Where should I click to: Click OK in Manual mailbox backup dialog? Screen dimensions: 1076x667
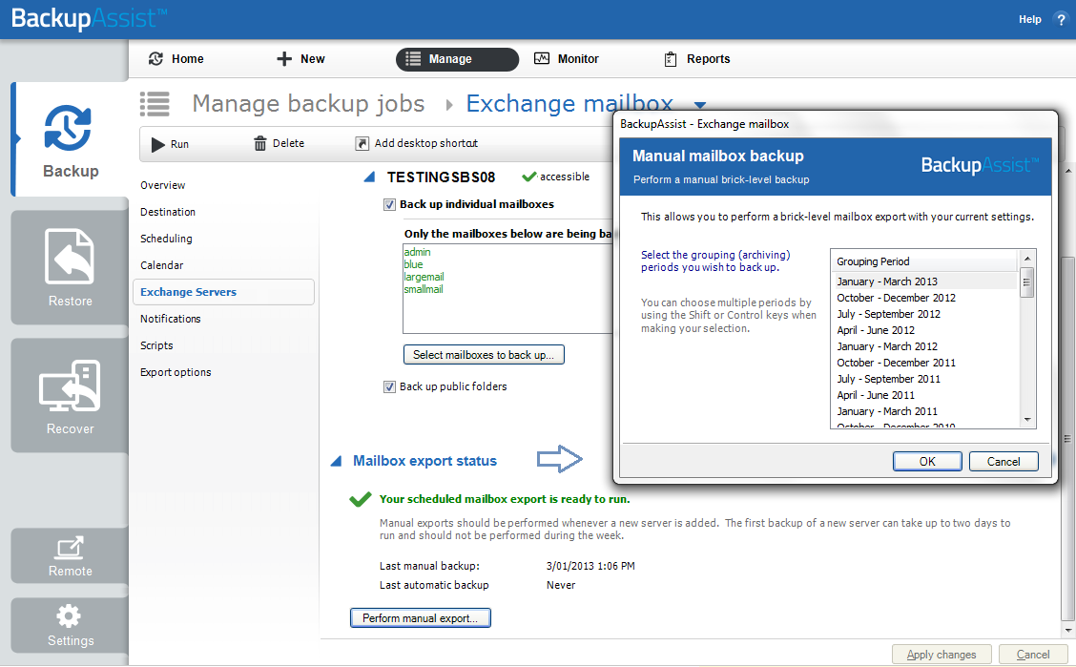pos(927,462)
